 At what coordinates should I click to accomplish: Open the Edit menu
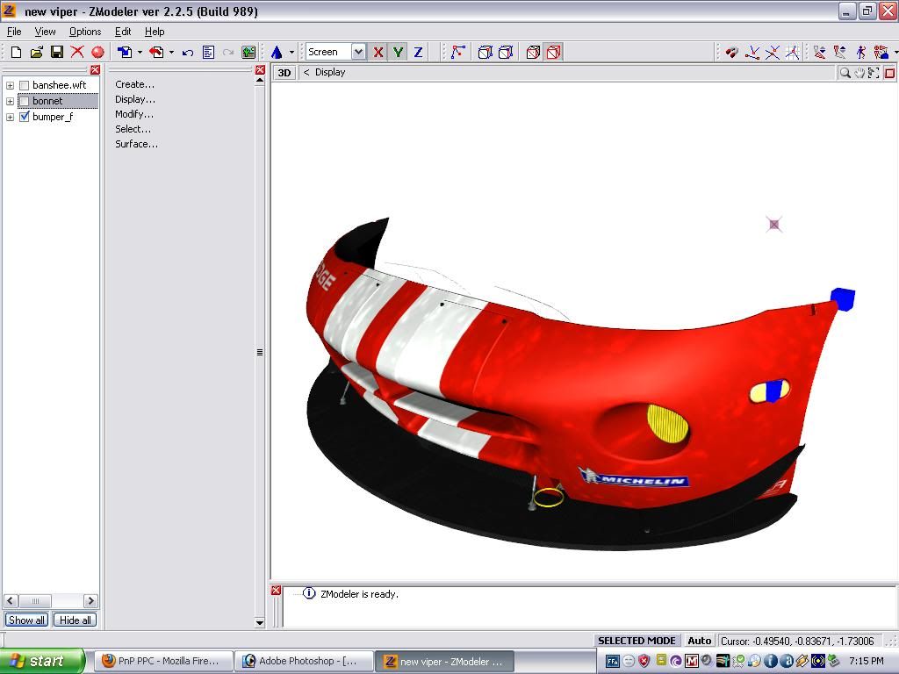pos(123,32)
